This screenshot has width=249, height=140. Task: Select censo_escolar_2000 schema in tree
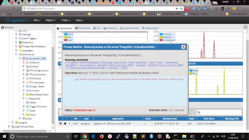pyautogui.click(x=36, y=58)
